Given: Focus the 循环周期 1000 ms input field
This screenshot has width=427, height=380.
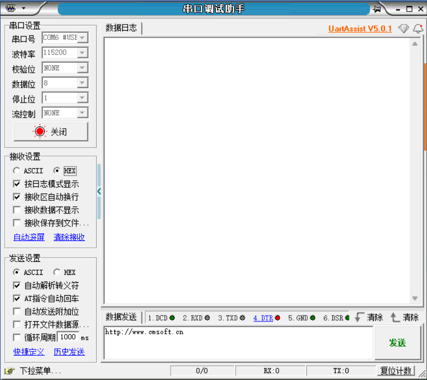Looking at the screenshot, I should pos(68,337).
